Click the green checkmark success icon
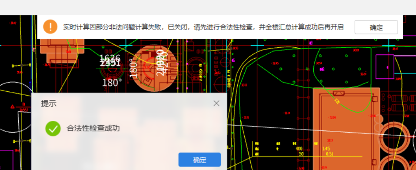This screenshot has height=170, width=416. 53,129
